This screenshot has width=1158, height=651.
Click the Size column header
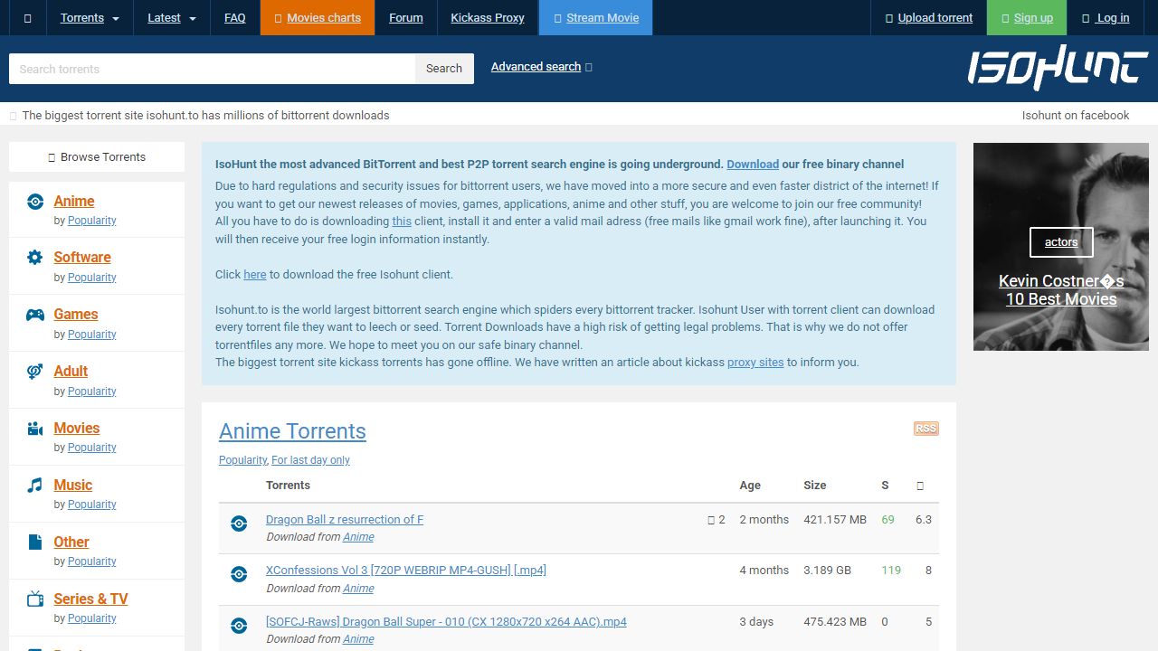click(815, 486)
